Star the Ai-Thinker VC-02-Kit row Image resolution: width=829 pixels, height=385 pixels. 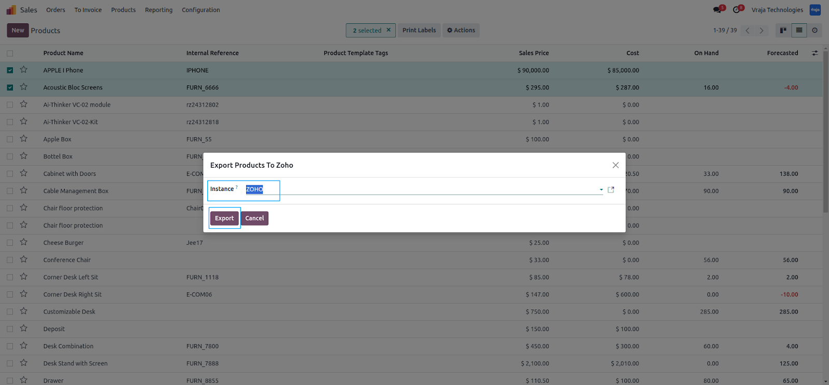coord(24,122)
